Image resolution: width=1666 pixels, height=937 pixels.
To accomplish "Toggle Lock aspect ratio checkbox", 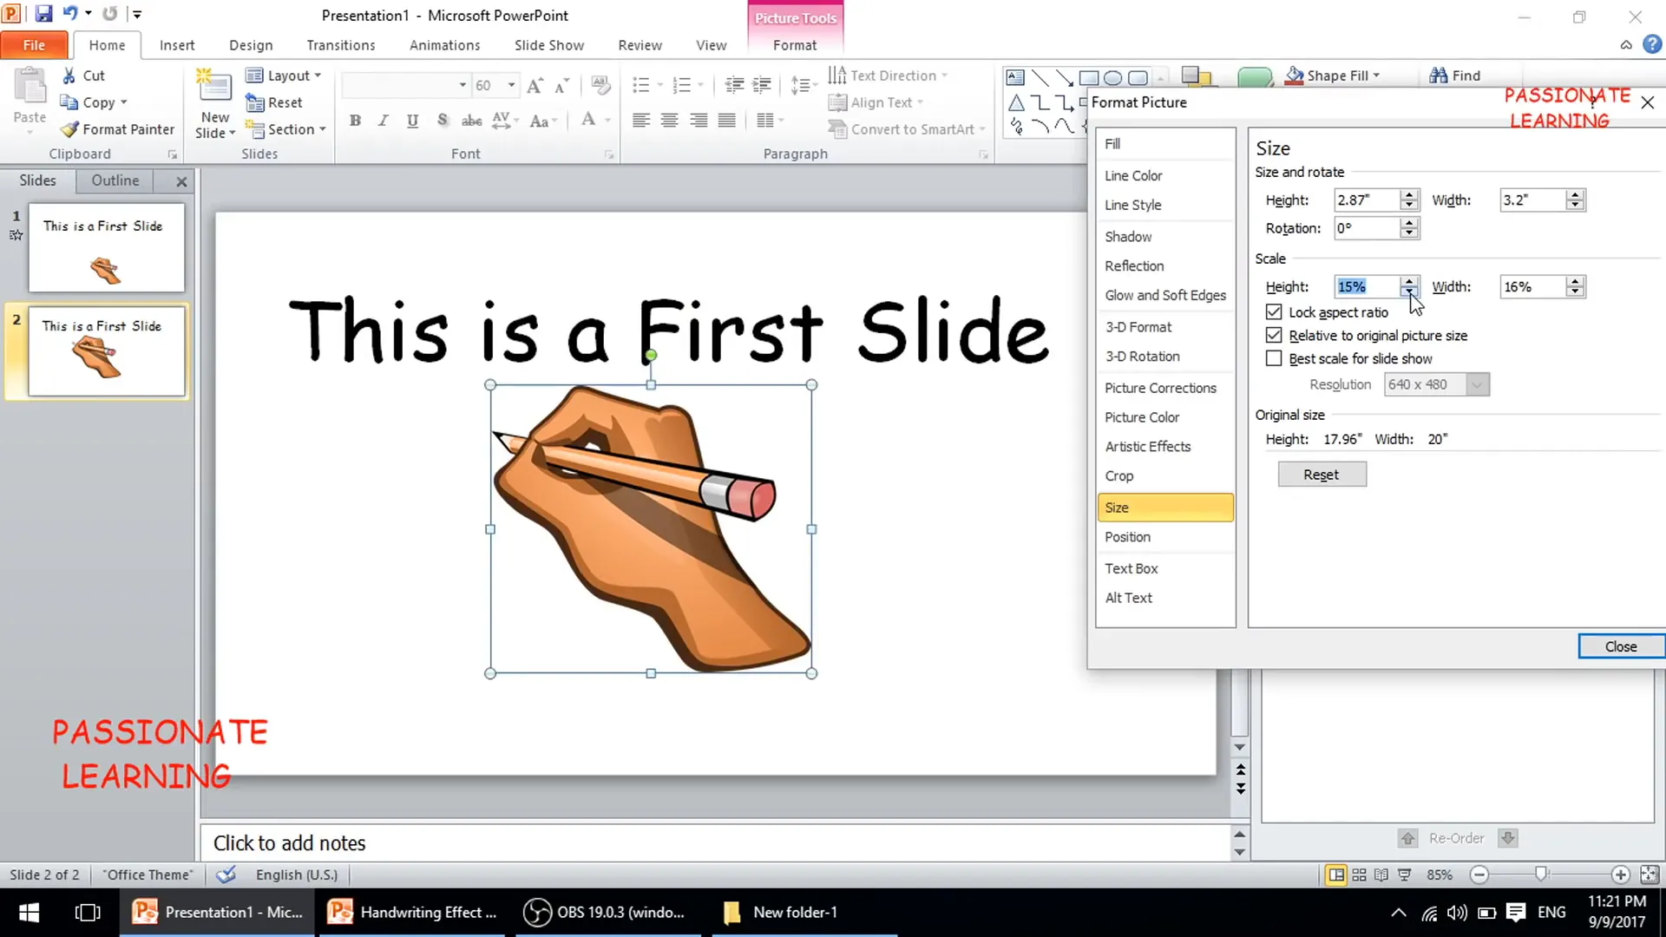I will pos(1274,311).
